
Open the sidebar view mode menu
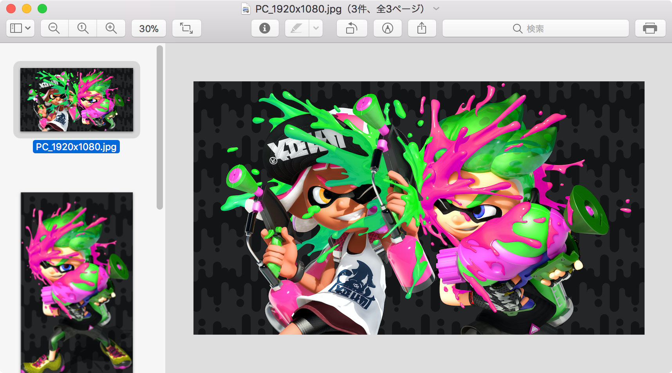click(20, 28)
